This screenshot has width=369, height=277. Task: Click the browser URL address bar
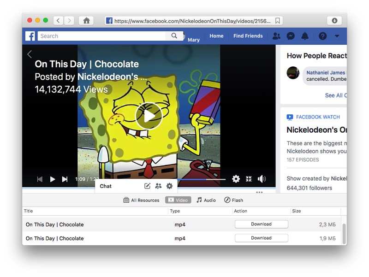(x=193, y=21)
